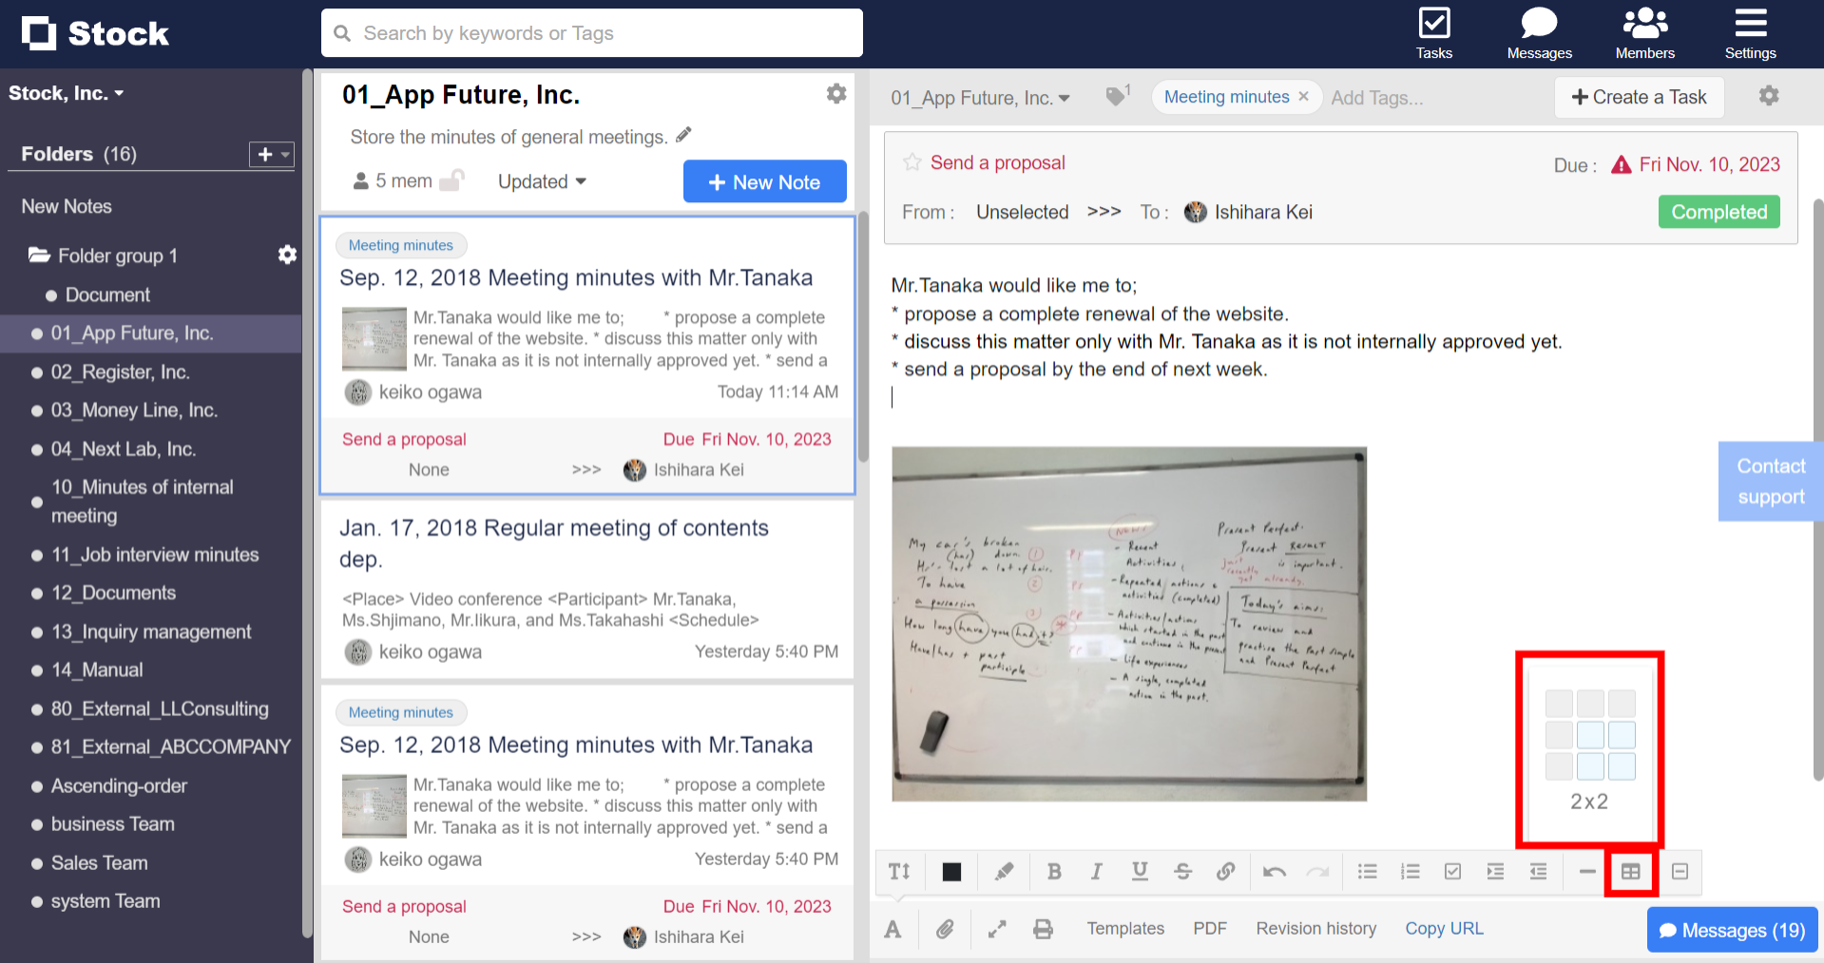Pick the black text color swatch

coord(951,872)
